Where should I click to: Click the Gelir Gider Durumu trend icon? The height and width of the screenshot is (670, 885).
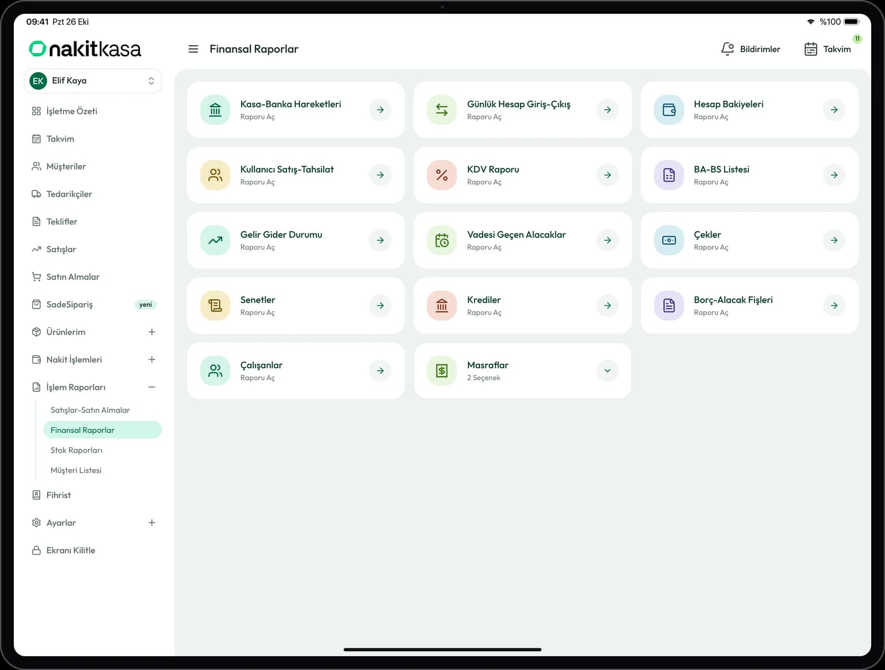(x=215, y=240)
